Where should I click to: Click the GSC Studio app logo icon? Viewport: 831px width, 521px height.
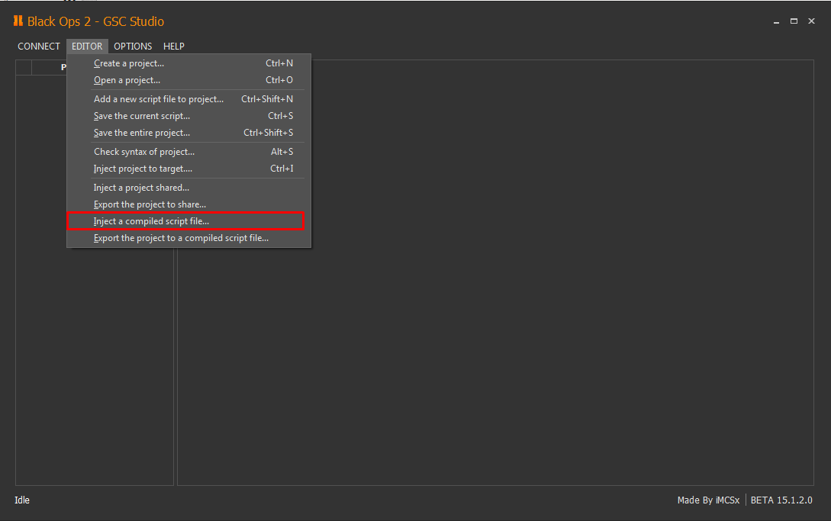click(x=18, y=21)
